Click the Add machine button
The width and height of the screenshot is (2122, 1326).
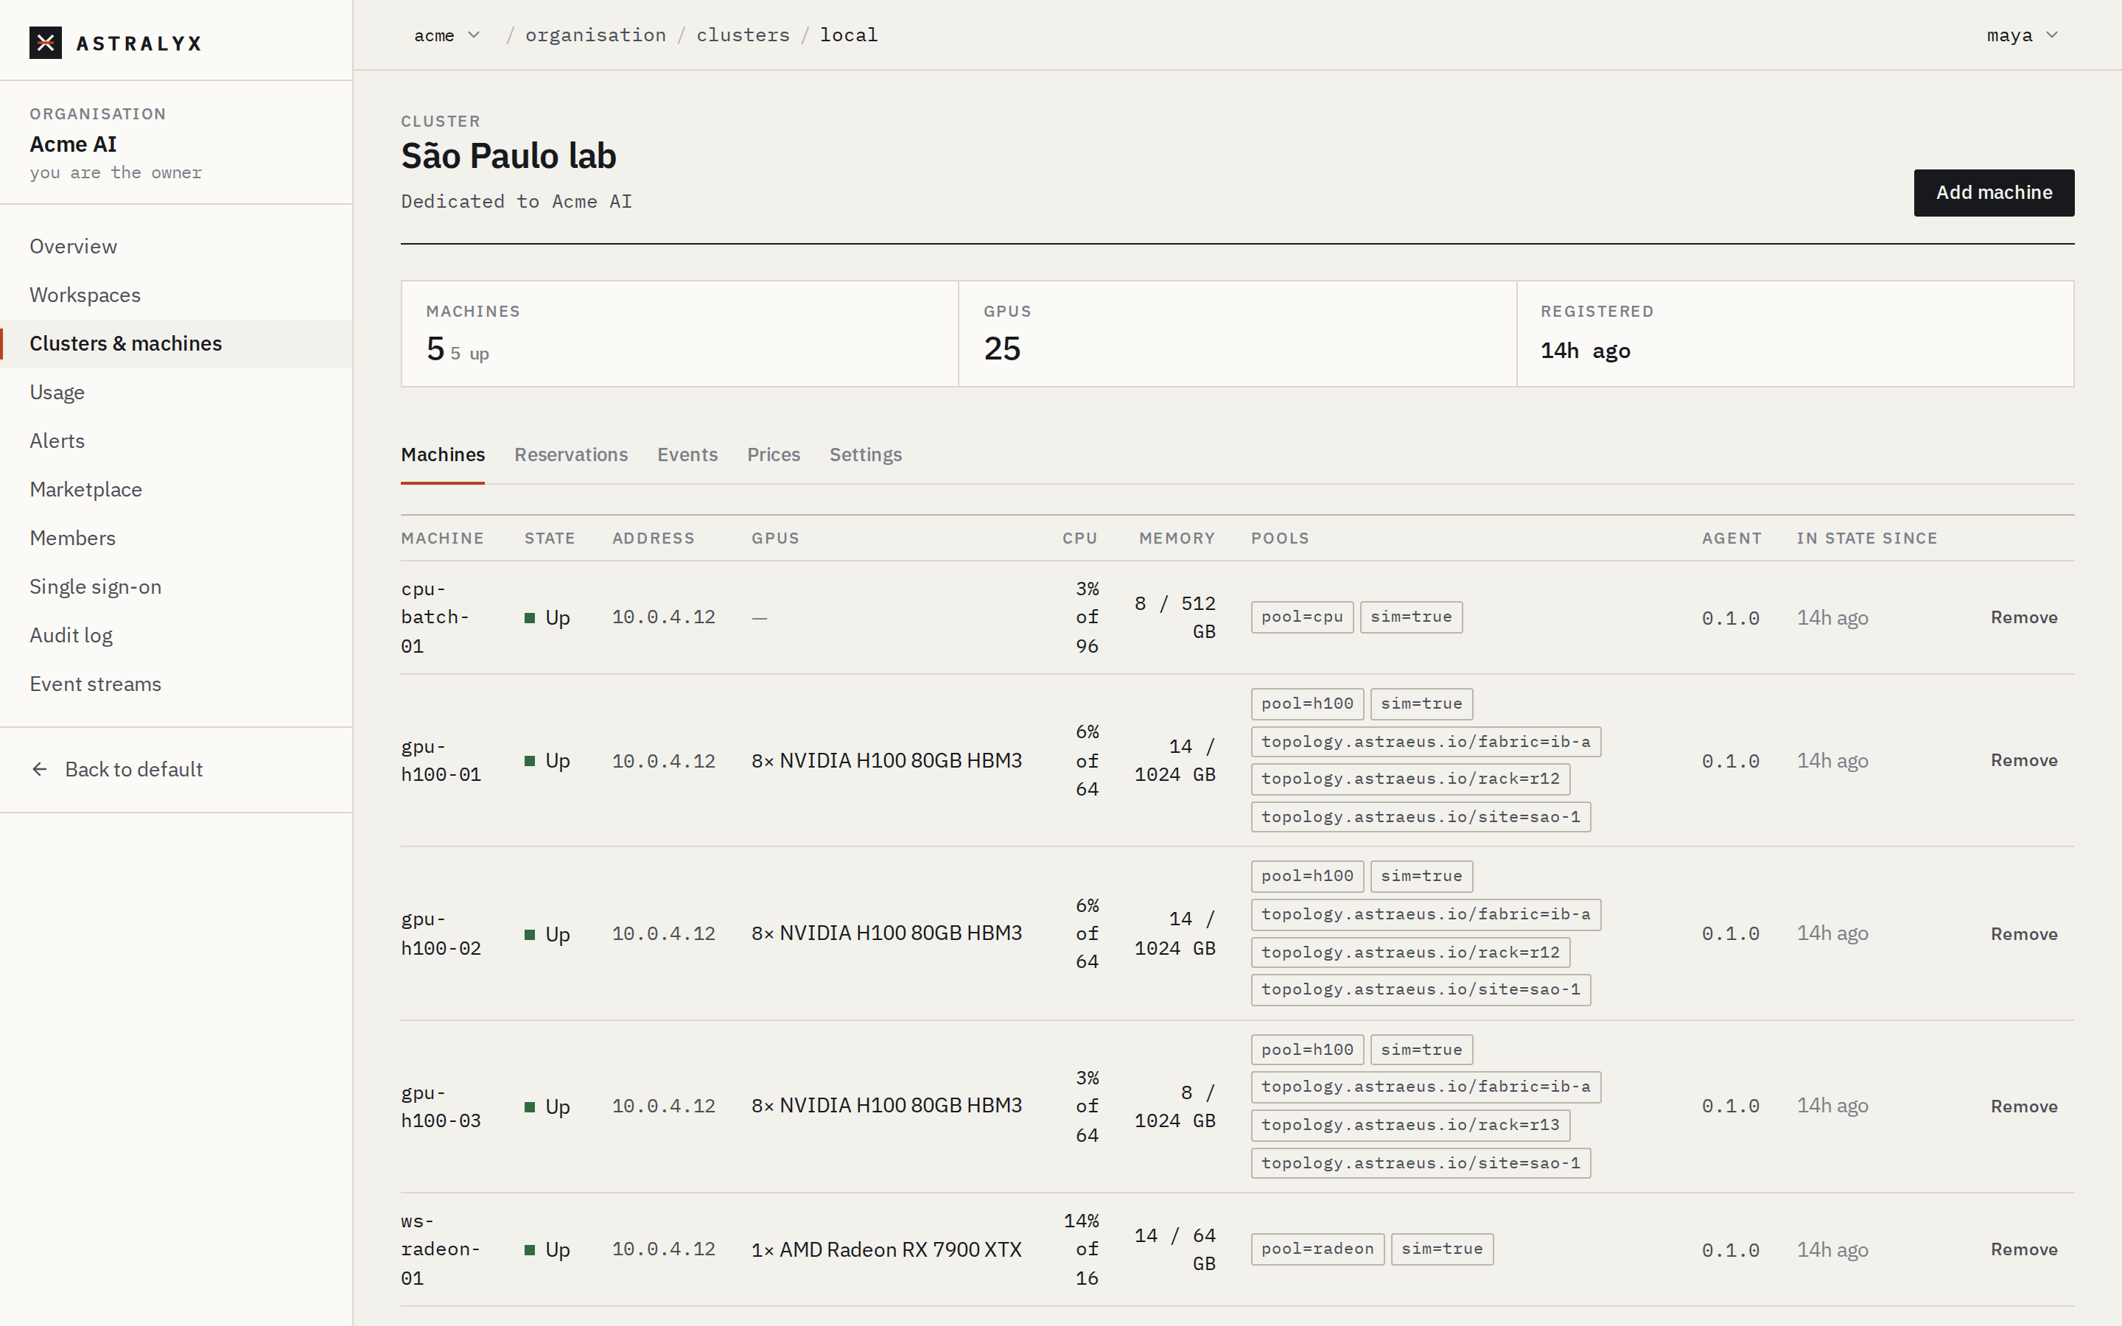(1993, 192)
